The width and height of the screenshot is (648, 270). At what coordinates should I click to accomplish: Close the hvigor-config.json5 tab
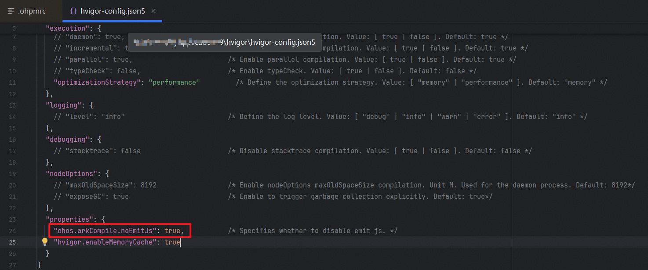tap(153, 11)
